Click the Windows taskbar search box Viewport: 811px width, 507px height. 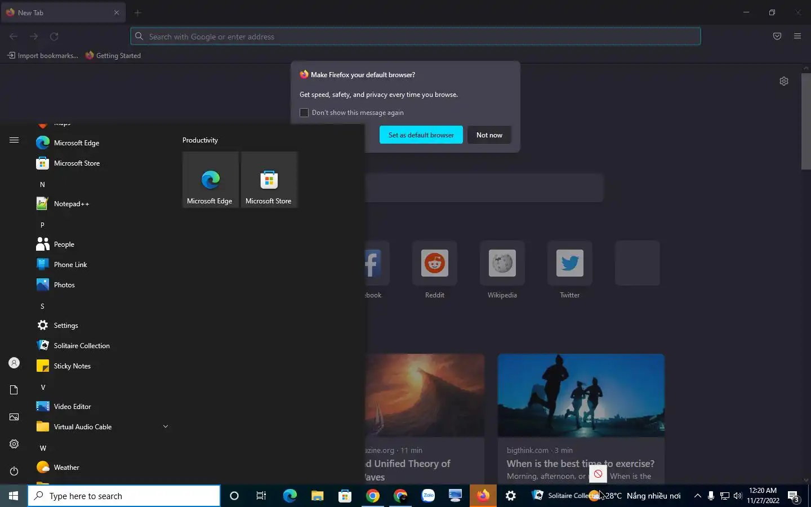[x=124, y=496]
